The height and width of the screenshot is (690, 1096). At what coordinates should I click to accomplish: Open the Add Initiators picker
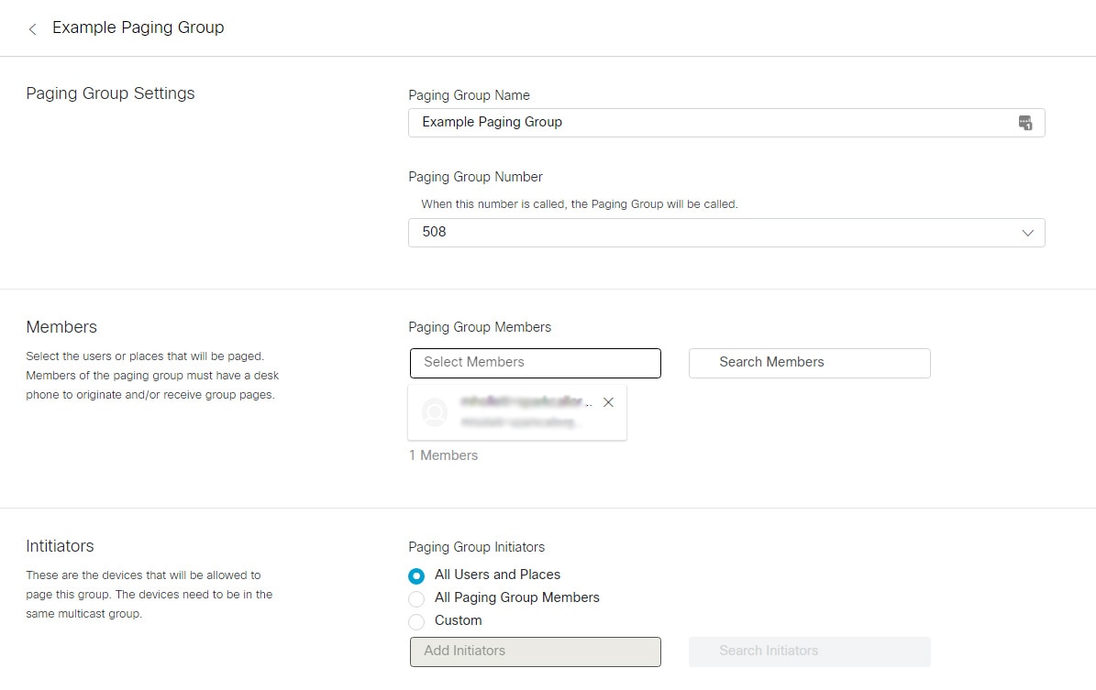point(535,651)
